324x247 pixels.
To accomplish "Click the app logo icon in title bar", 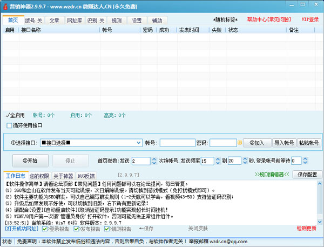I will pos(4,4).
